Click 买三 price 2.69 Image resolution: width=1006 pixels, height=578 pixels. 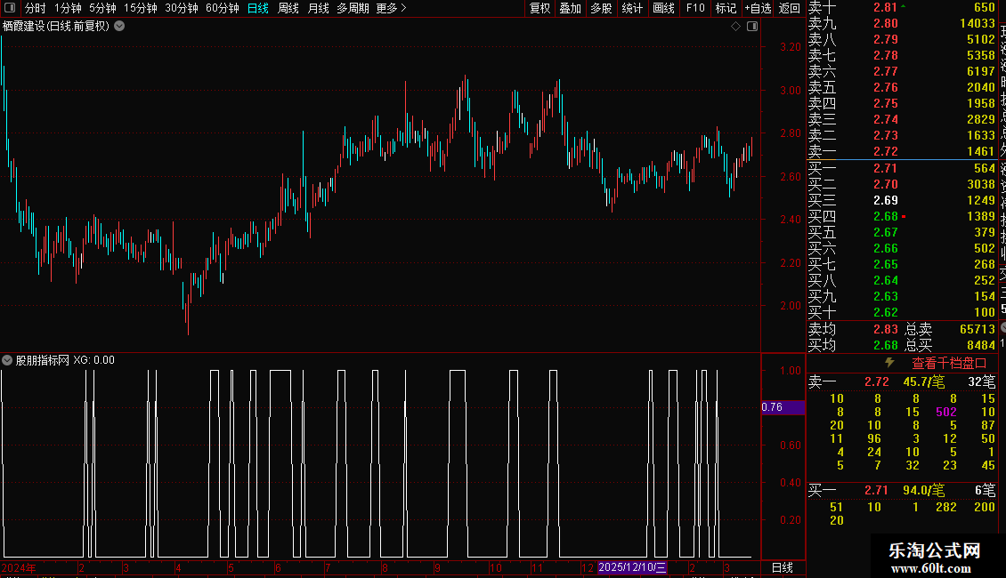pos(886,200)
